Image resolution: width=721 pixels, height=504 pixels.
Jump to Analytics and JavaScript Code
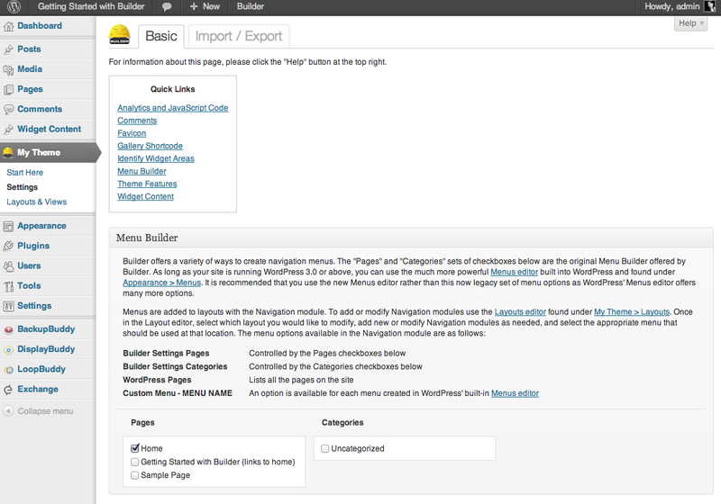[x=172, y=108]
